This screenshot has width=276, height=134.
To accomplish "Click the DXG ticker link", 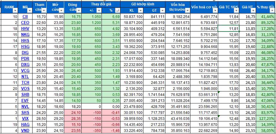I will tap(25, 64).
